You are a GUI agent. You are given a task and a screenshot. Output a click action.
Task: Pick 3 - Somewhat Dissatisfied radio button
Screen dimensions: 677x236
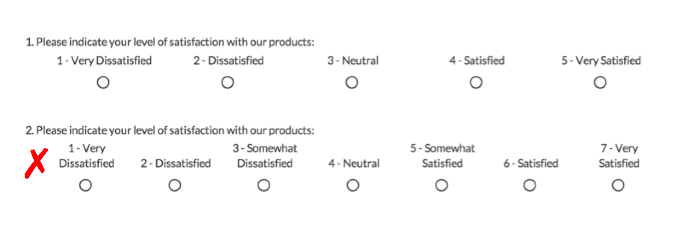click(x=264, y=185)
